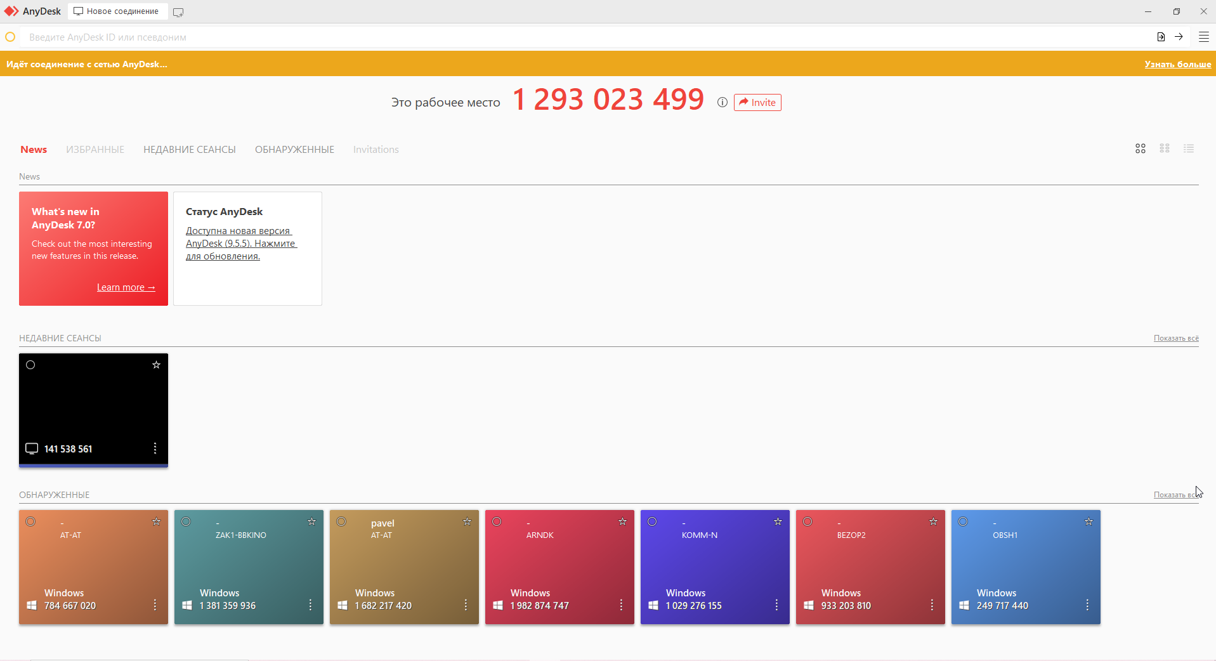Viewport: 1216px width, 661px height.
Task: Open the ИЗБРАННЫЕ tab
Action: [x=95, y=150]
